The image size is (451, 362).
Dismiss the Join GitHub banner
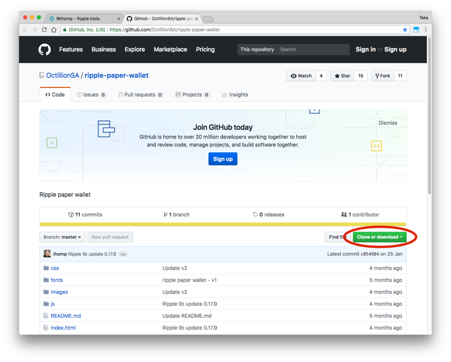[388, 123]
